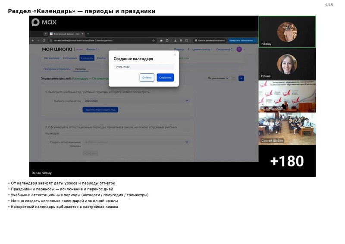
Task: Click nikolay participant video tile
Action: click(287, 32)
